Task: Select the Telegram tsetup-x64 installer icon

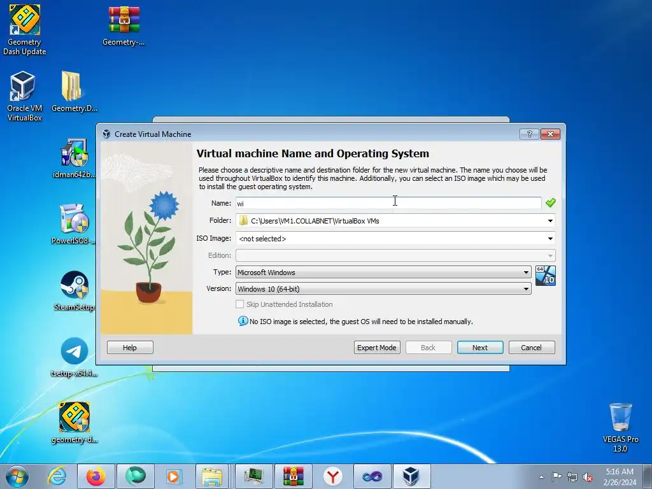Action: point(74,357)
